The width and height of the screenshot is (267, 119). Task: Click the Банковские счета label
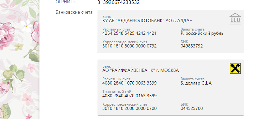(75, 12)
